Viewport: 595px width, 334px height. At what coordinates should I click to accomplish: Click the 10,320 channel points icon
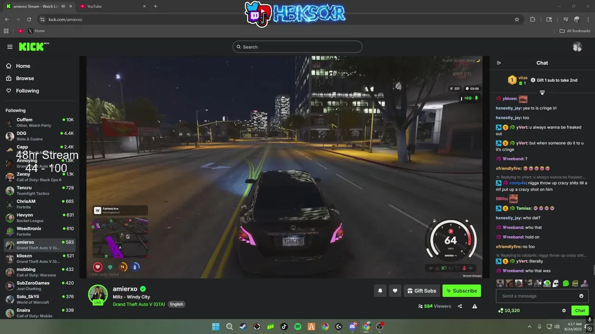coord(501,310)
